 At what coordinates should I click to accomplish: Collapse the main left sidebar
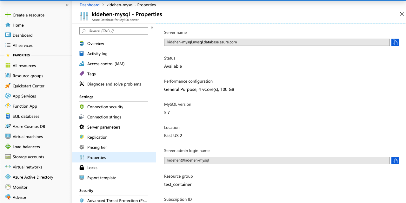coord(67,5)
